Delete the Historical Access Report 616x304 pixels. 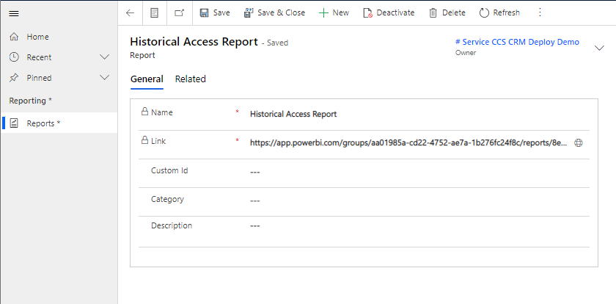[447, 12]
